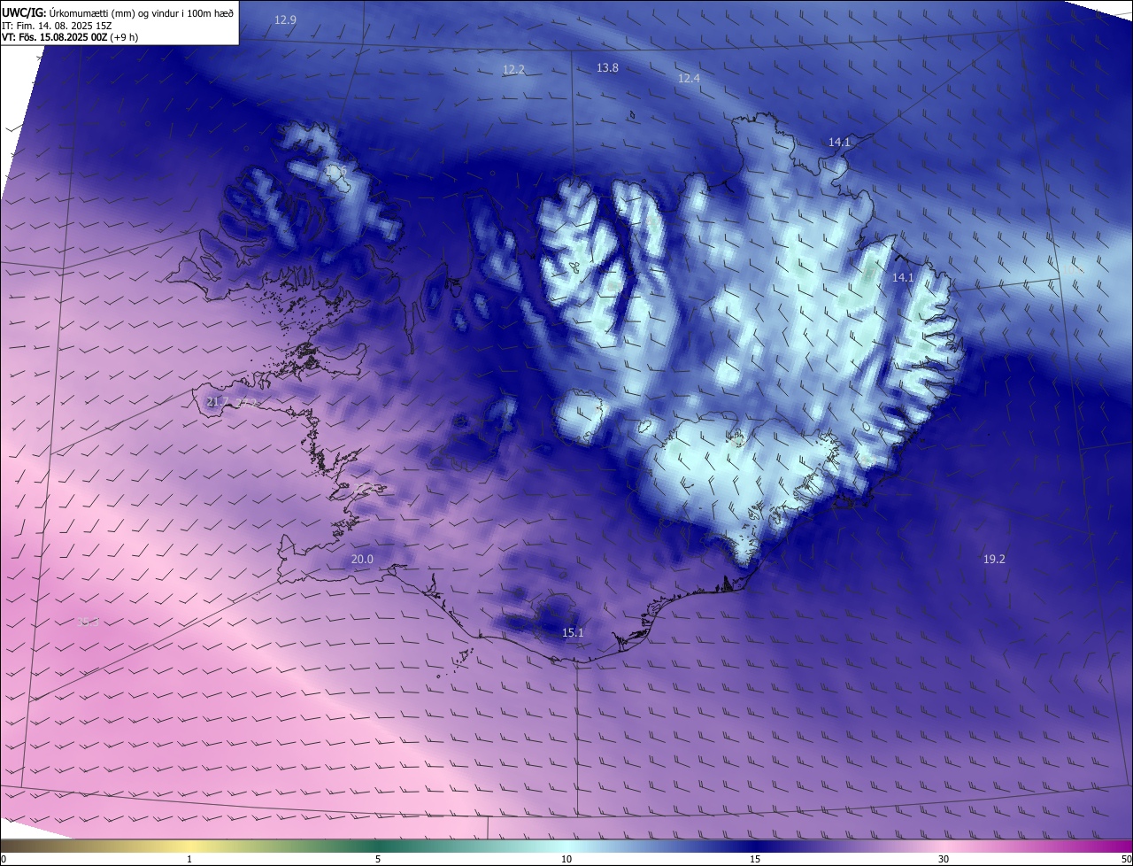Viewport: 1133px width, 866px height.
Task: Click the 0 tick label on the color scale
Action: 4,859
